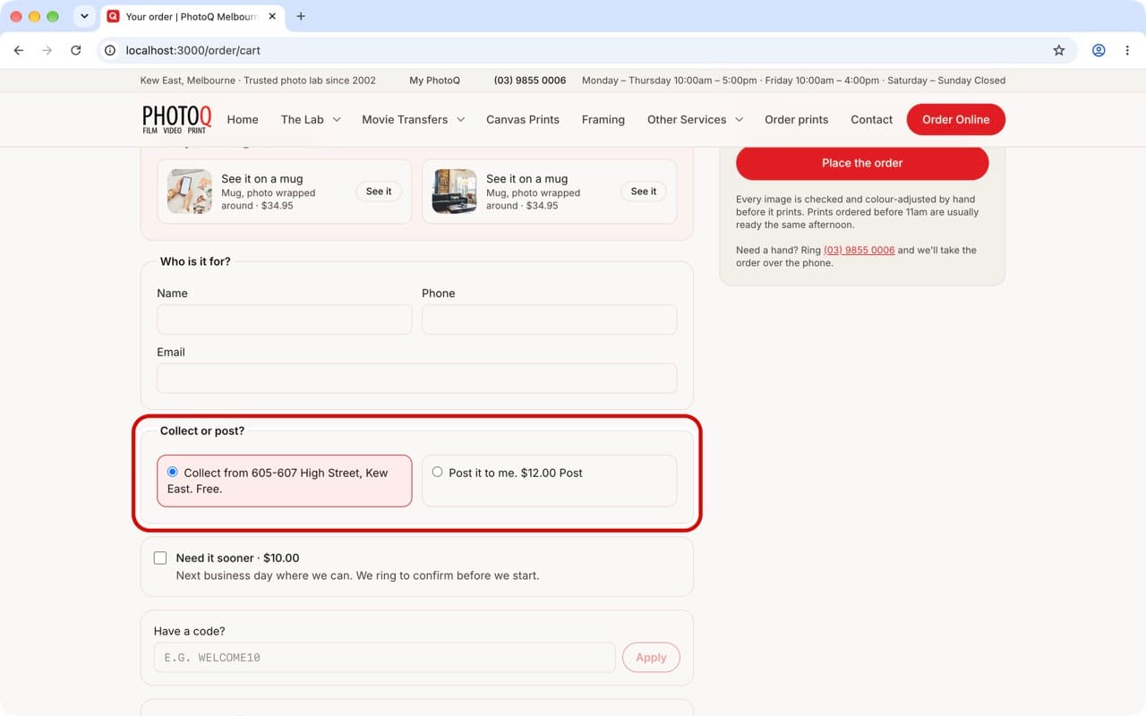1146x716 pixels.
Task: Ring the (03) 9855 0006 link in sidebar
Action: point(859,250)
